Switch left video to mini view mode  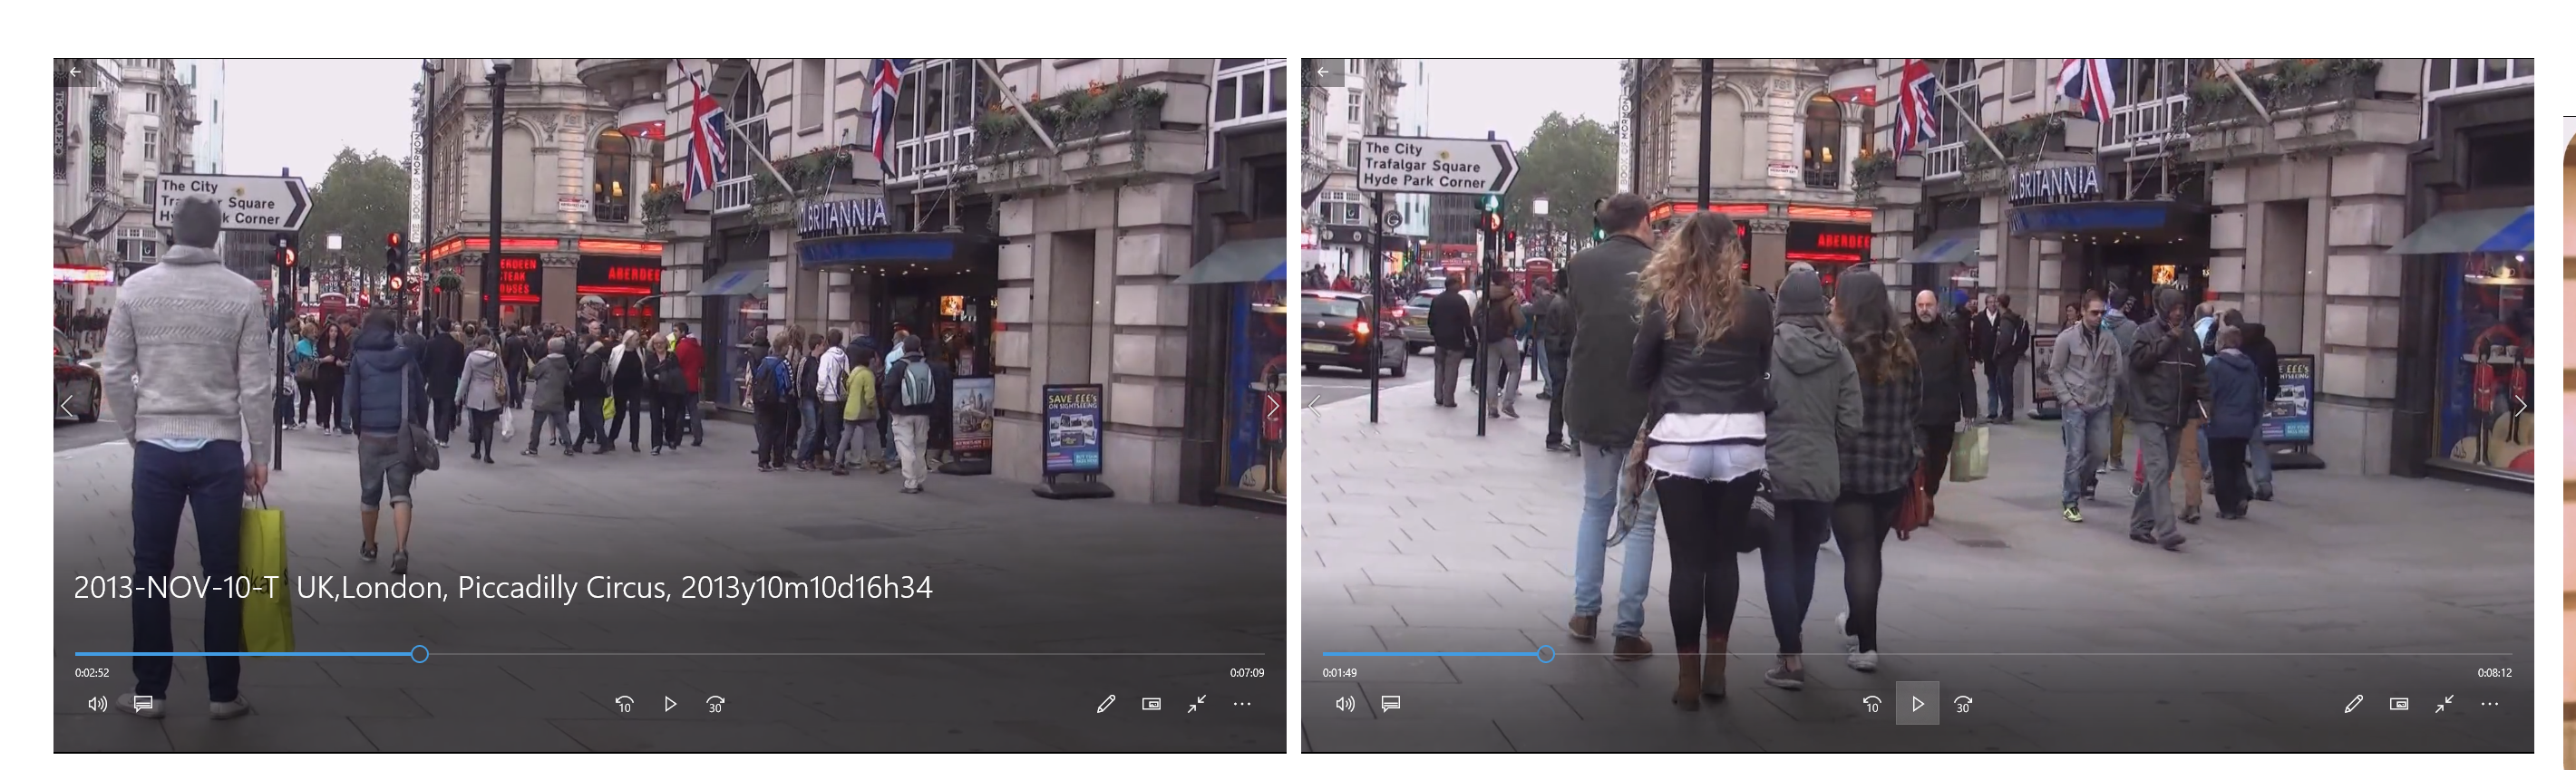click(x=1151, y=704)
